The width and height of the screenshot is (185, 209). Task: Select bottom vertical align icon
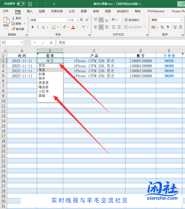click(x=107, y=20)
